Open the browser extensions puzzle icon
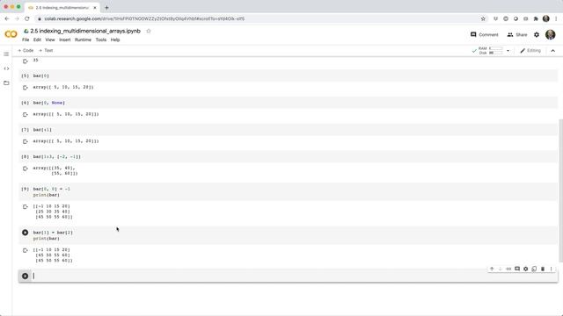Image resolution: width=563 pixels, height=316 pixels. coord(536,18)
